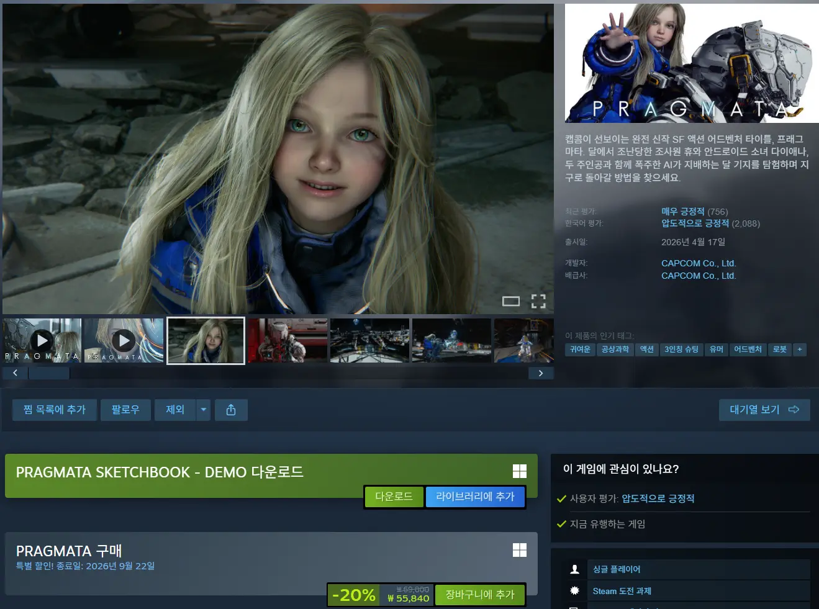Click user review link in interest panel
The image size is (819, 609).
pyautogui.click(x=658, y=498)
